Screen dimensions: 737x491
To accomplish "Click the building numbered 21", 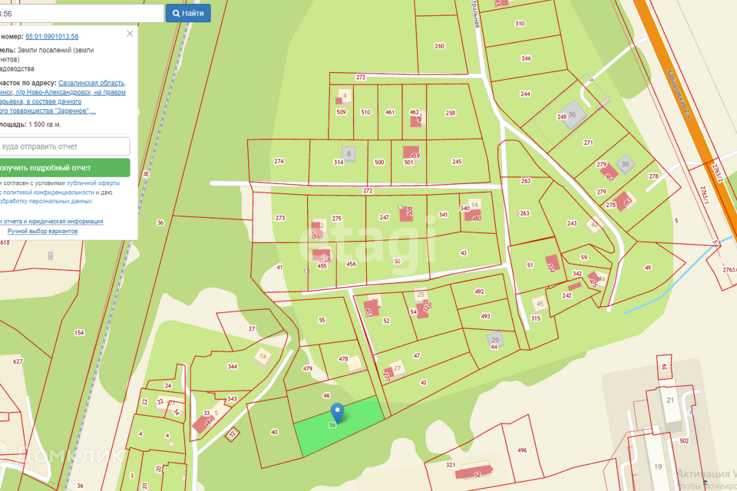I will tap(670, 403).
